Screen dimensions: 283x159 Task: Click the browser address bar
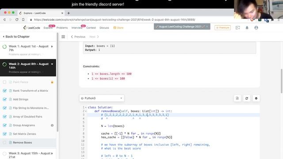tap(115, 19)
